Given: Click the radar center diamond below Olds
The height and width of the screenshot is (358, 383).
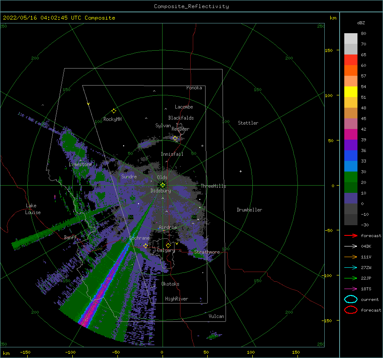Looking at the screenshot, I should pyautogui.click(x=163, y=185).
